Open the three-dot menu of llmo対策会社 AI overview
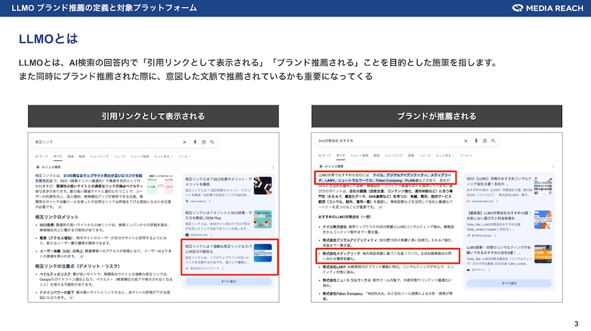 (553, 166)
